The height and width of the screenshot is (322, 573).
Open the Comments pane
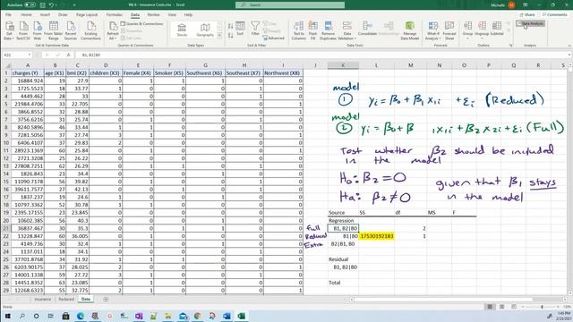(x=554, y=15)
